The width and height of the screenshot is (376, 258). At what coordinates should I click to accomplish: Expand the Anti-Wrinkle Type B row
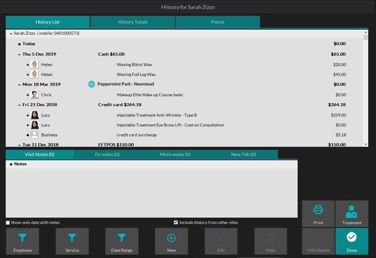tap(28, 115)
